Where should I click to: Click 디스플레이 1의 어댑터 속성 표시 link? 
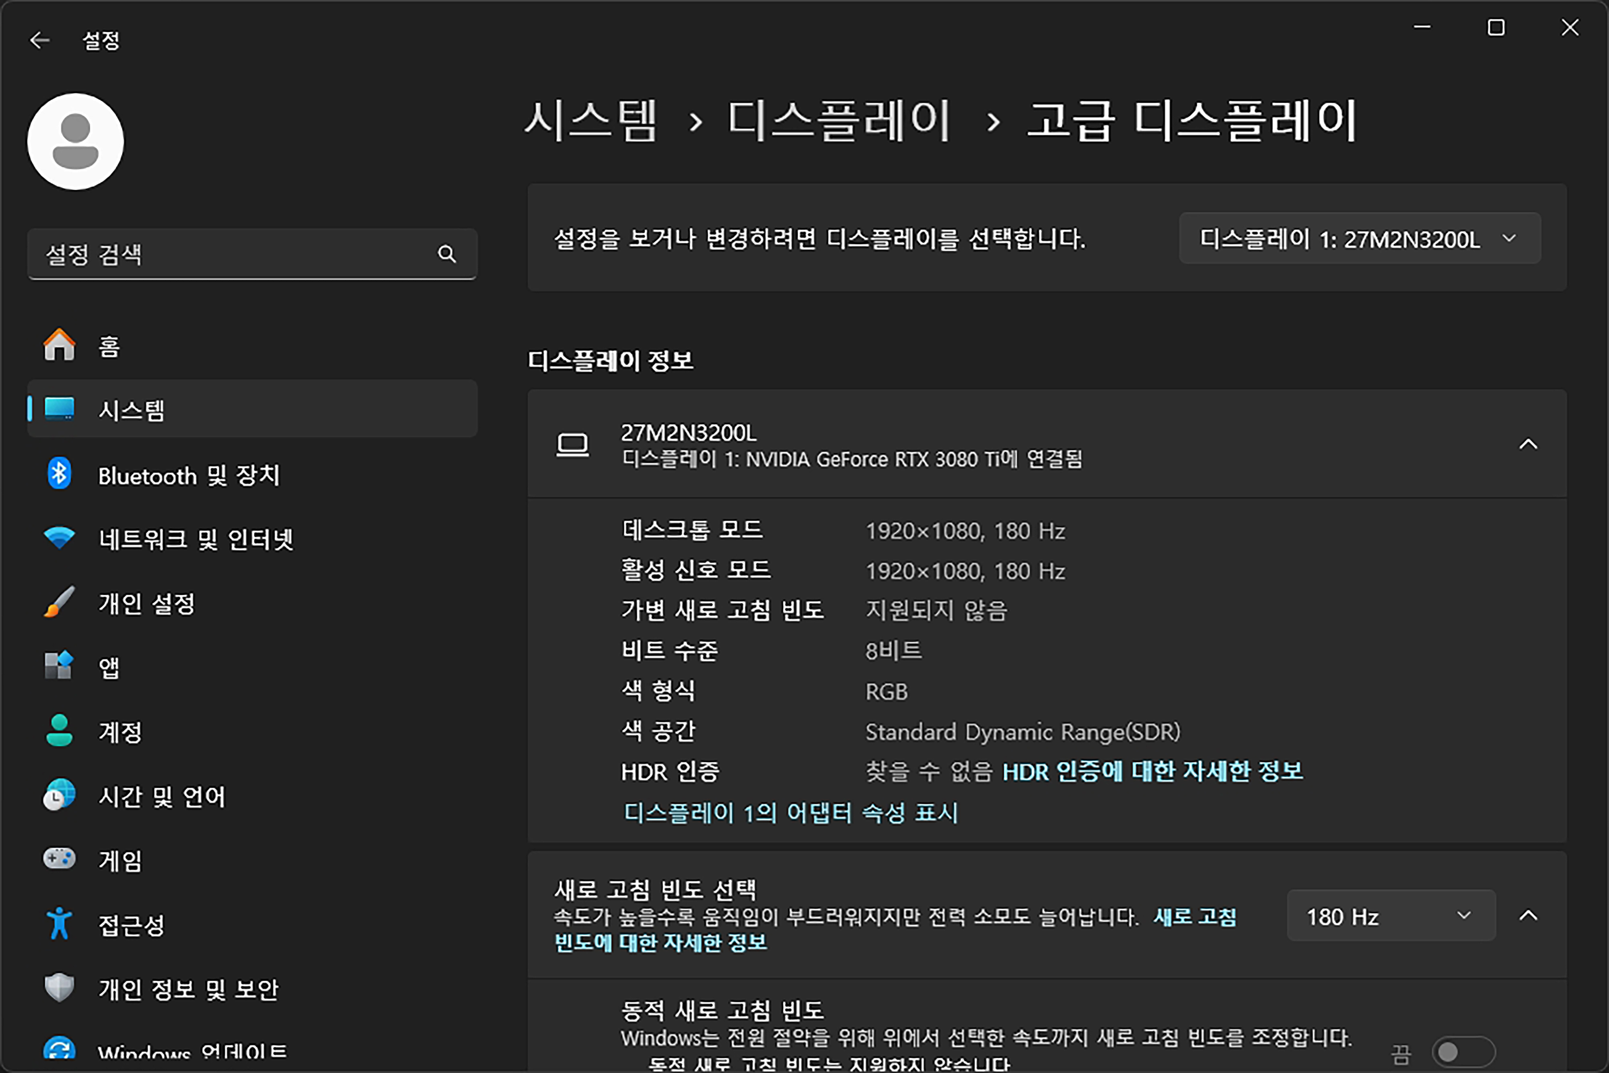click(790, 812)
